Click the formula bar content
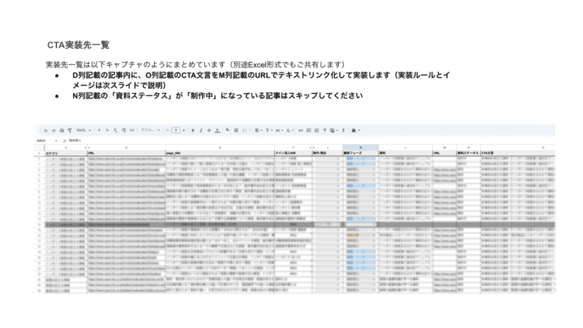583x328 pixels. pos(75,141)
